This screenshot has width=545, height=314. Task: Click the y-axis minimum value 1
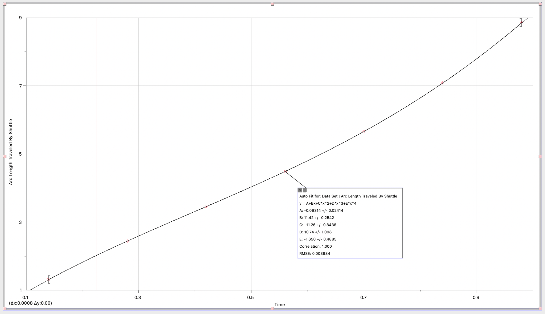pyautogui.click(x=20, y=290)
